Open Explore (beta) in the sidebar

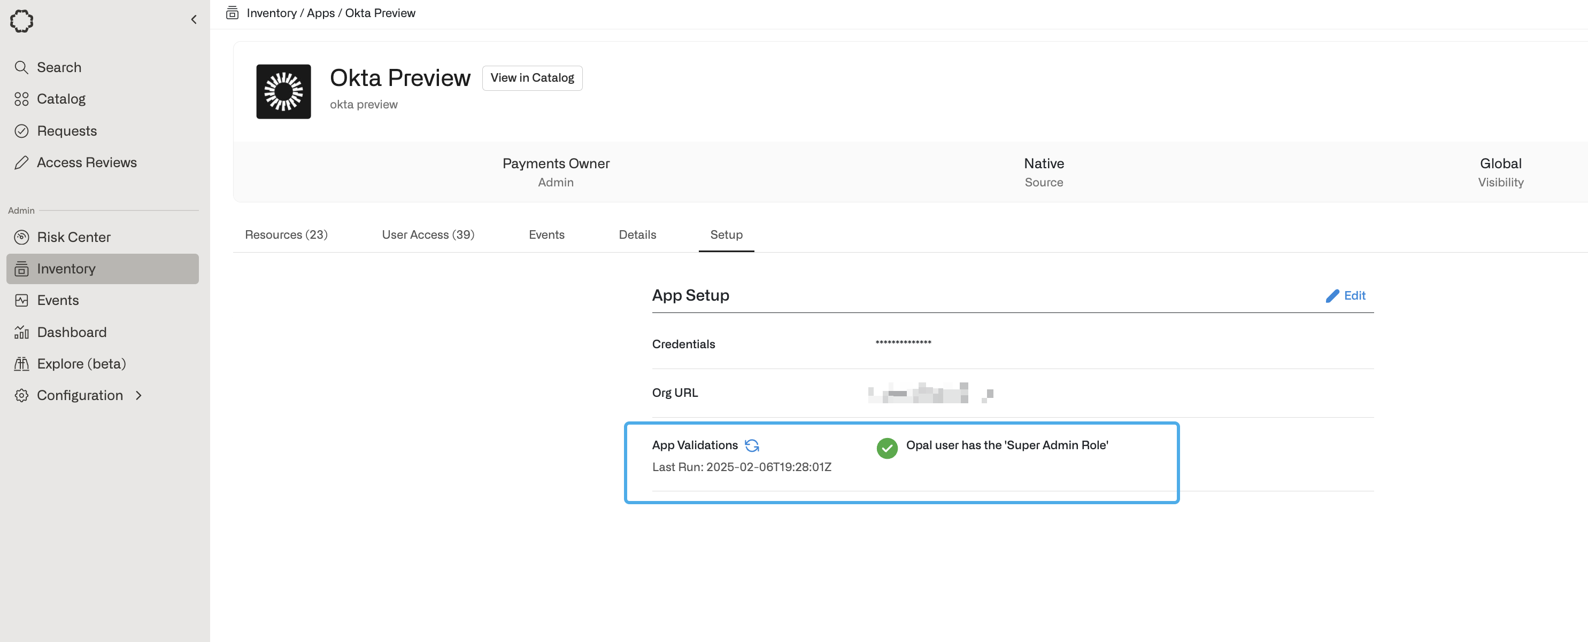coord(81,364)
